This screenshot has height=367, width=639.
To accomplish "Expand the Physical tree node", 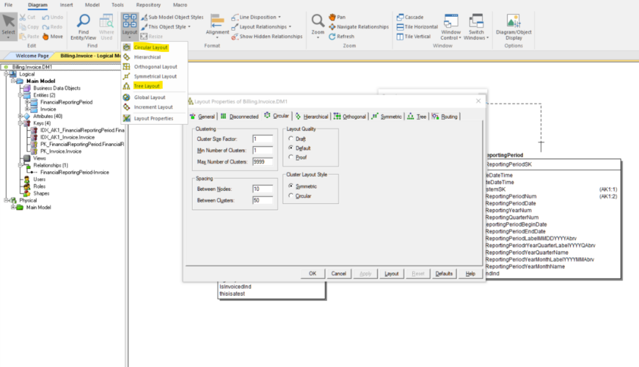I will [6, 200].
